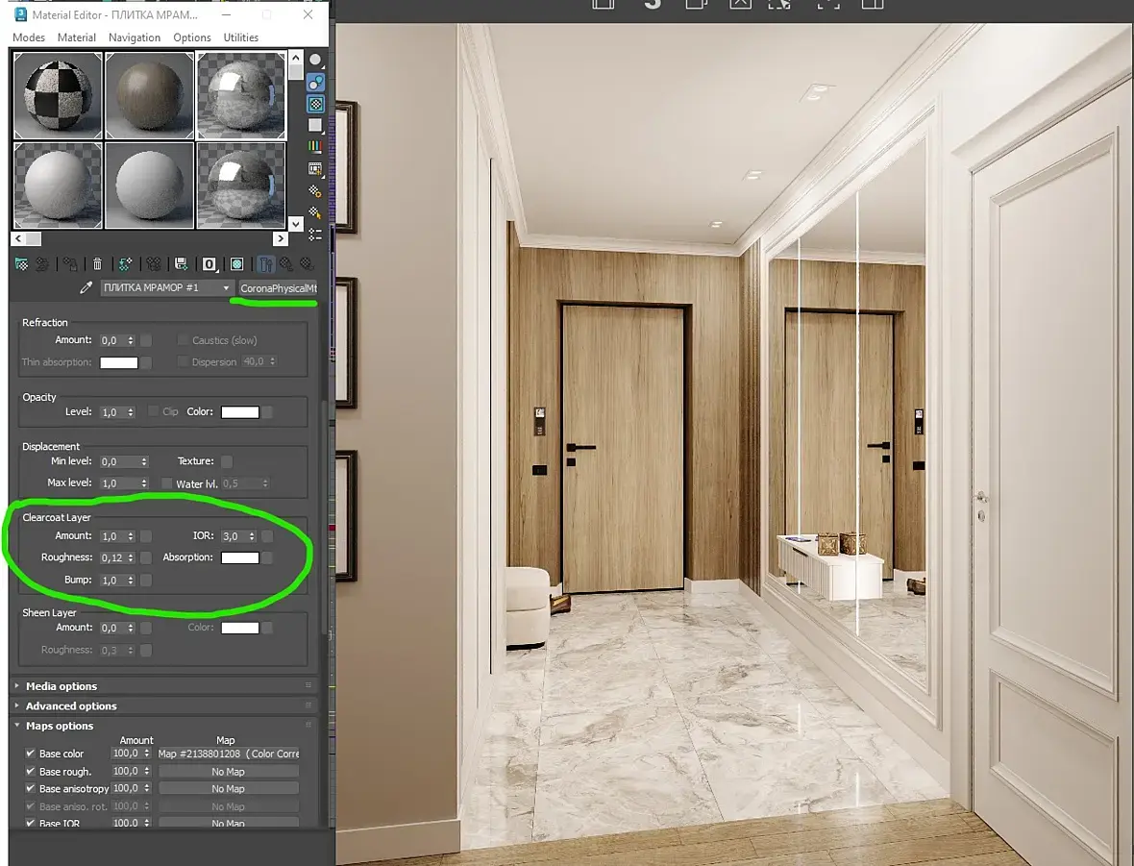Open the Utilities menu
The image size is (1134, 866).
[x=241, y=37]
